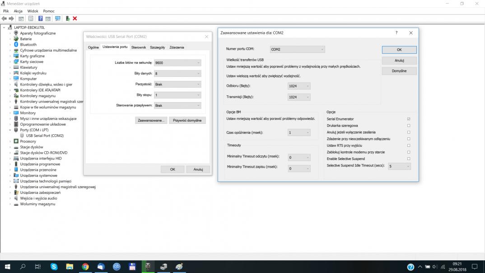Switch to the Sterownik tab

(x=139, y=47)
